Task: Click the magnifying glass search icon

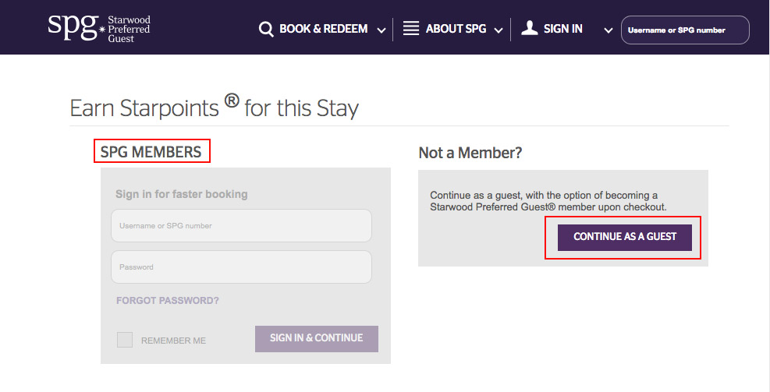Action: pos(266,30)
